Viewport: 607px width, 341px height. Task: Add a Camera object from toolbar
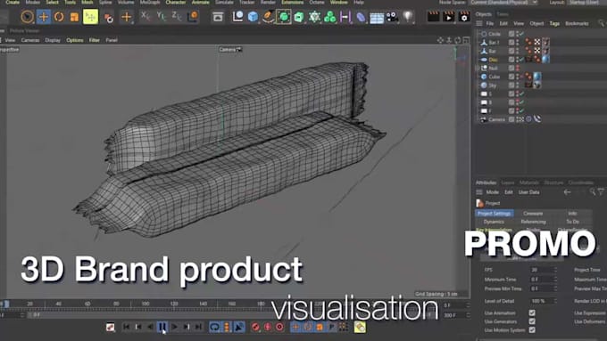[x=392, y=18]
